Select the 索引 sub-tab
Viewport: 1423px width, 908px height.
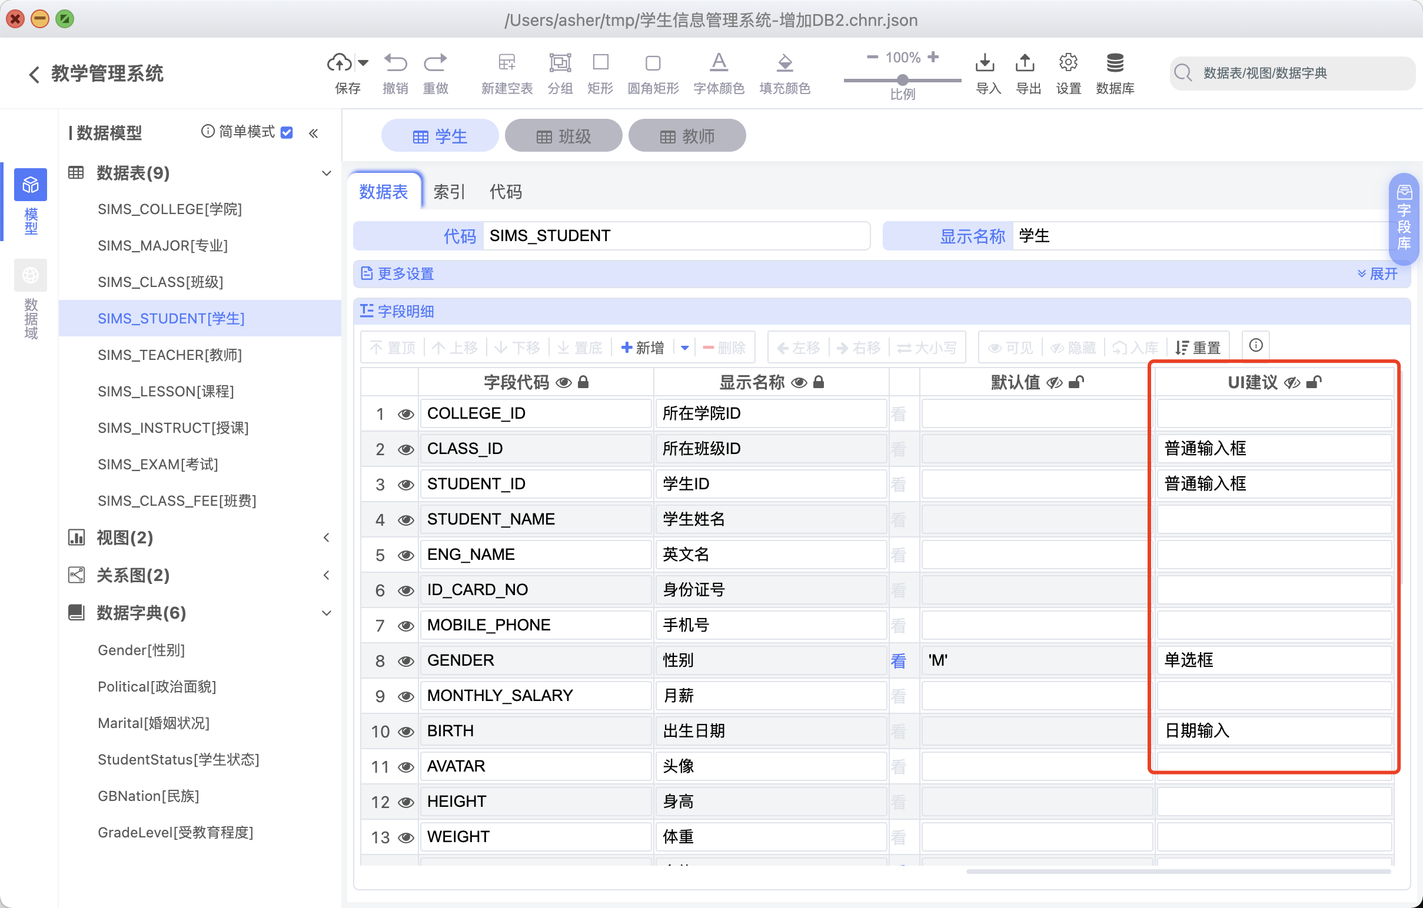[449, 191]
